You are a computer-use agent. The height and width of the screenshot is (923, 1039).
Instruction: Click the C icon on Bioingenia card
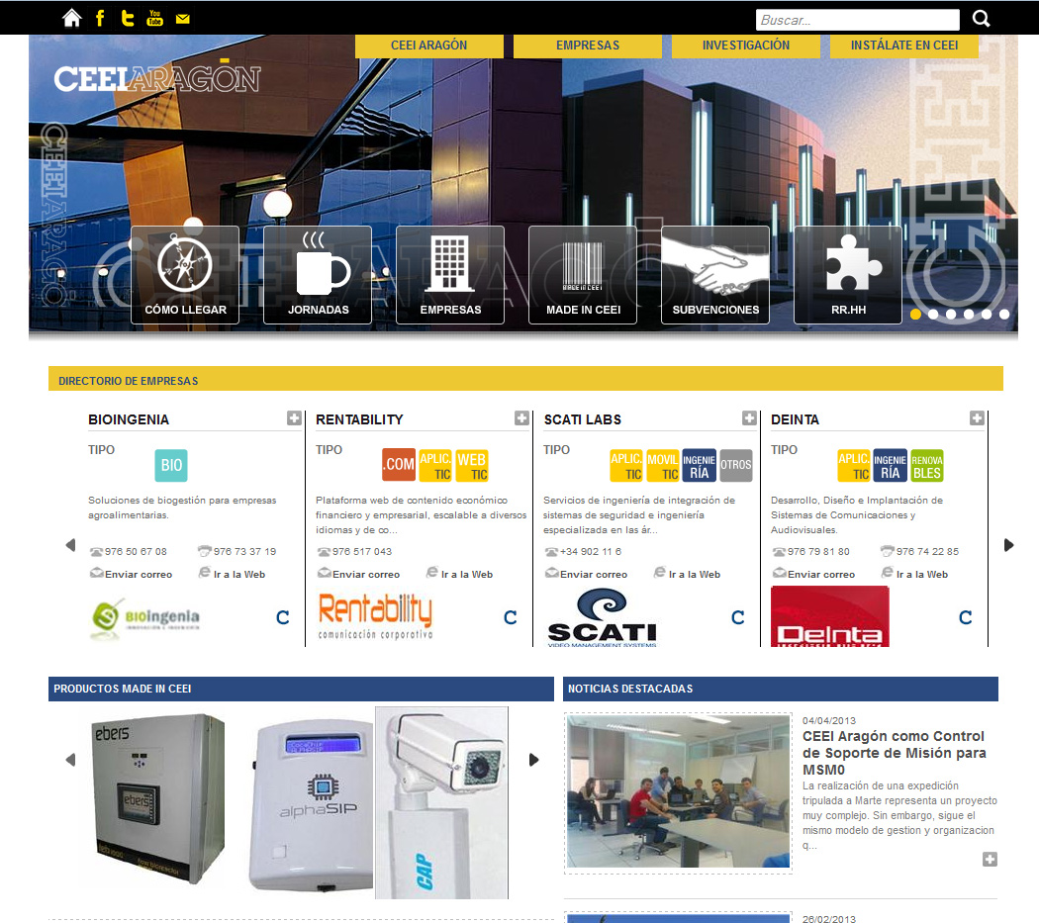click(283, 617)
